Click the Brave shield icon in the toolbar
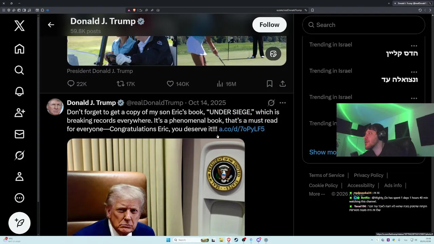Image resolution: width=434 pixels, height=244 pixels. tap(9, 10)
